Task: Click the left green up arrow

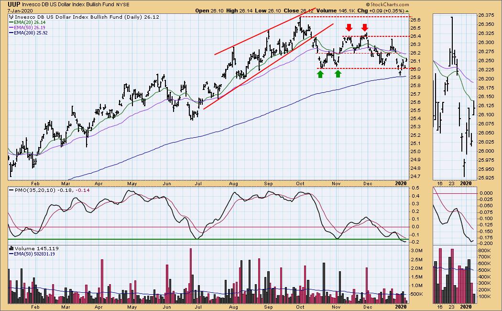Action: (x=320, y=74)
